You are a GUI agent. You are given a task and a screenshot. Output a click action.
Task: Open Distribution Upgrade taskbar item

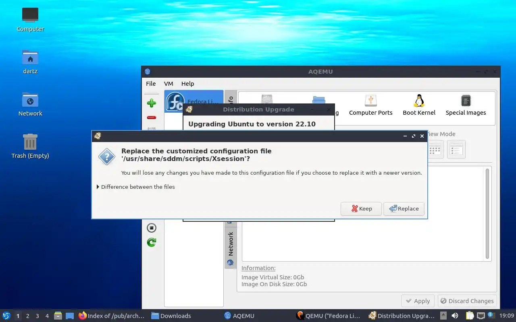[x=402, y=316]
